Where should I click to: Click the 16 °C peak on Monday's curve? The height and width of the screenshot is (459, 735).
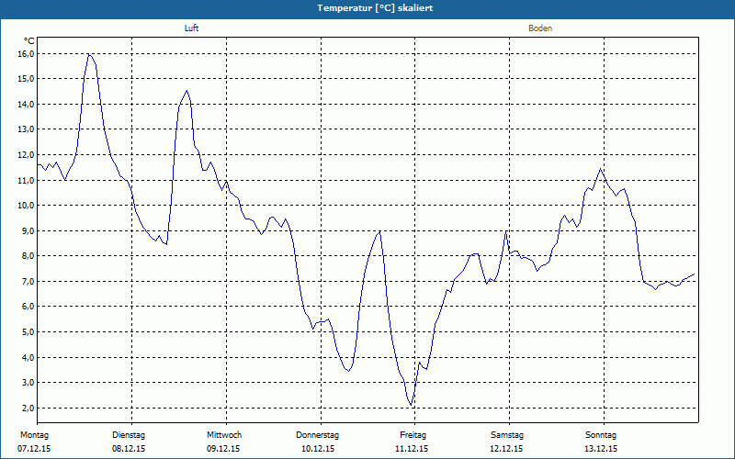pyautogui.click(x=88, y=54)
